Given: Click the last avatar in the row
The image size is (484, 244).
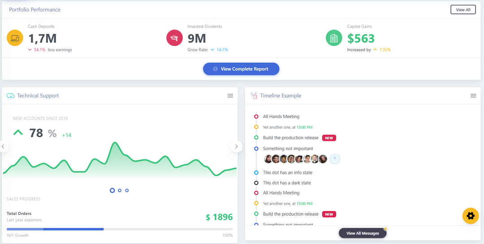Looking at the screenshot, I should pos(323,159).
